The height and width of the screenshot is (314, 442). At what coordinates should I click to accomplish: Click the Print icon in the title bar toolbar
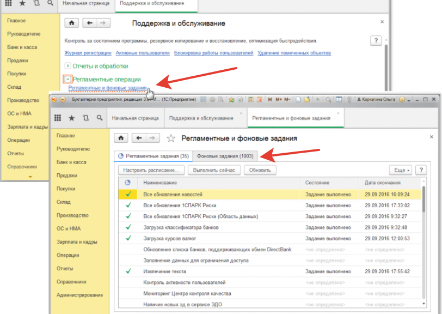click(x=212, y=99)
